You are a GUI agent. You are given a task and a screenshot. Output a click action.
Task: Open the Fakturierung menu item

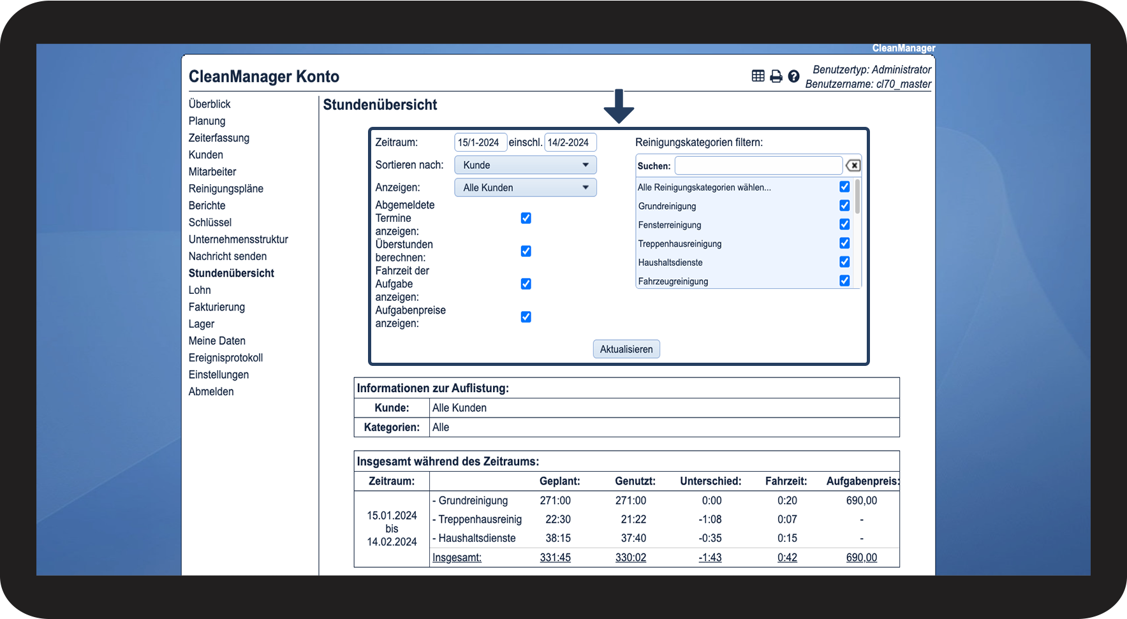point(216,307)
